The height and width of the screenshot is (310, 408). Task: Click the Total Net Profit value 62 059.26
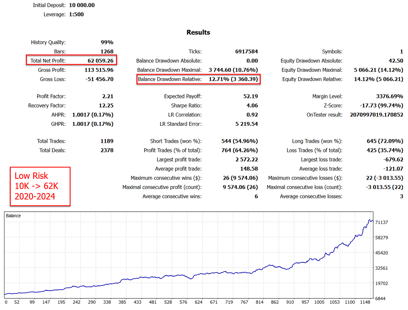point(100,61)
